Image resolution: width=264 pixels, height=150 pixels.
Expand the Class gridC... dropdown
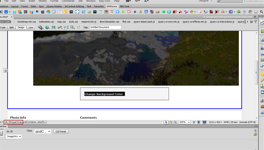point(43,131)
